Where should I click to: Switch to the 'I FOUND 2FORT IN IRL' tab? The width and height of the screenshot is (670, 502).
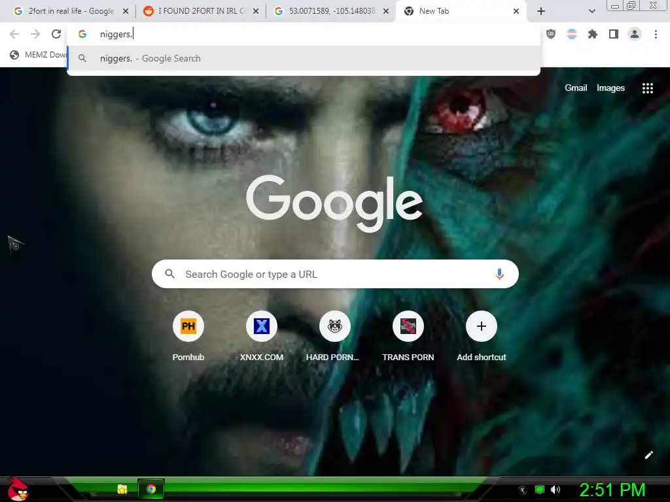tap(201, 11)
